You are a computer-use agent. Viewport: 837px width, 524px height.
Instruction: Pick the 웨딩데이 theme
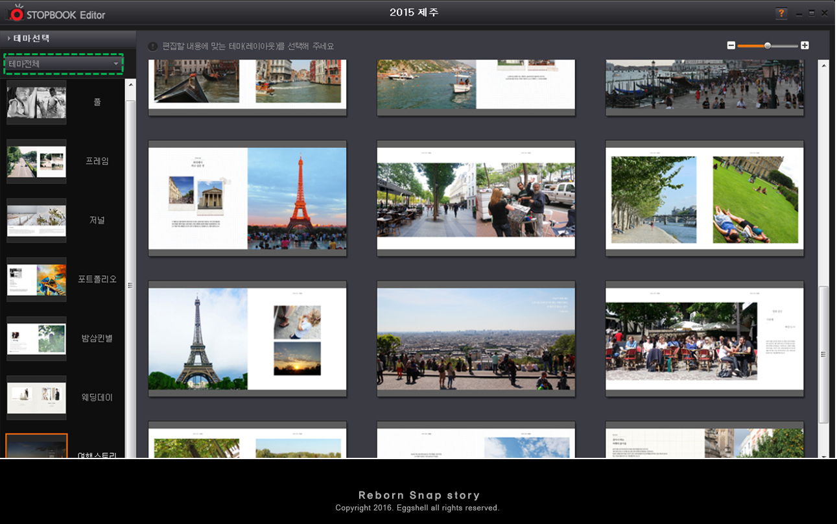(36, 398)
